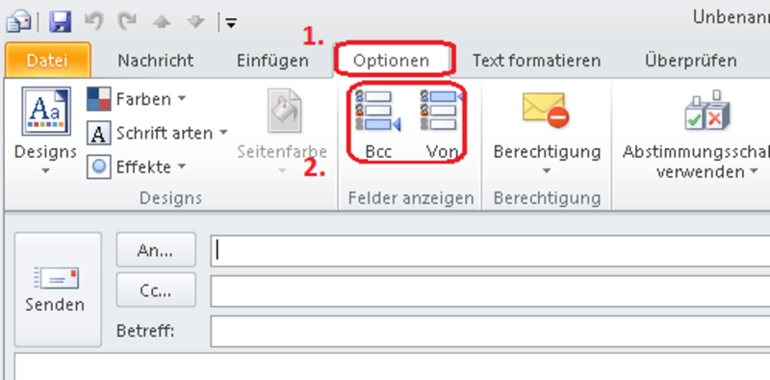Click the Berechtigung envelope icon
770x380 pixels.
[546, 110]
